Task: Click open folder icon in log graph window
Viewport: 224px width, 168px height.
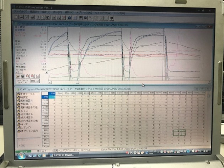Action: (x=18, y=76)
